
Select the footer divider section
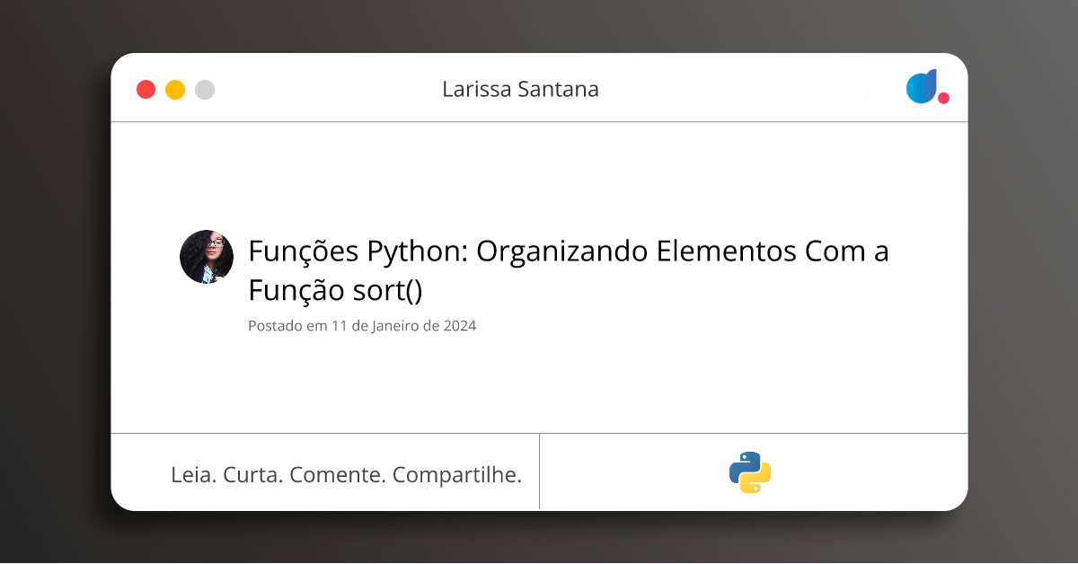pyautogui.click(x=540, y=471)
